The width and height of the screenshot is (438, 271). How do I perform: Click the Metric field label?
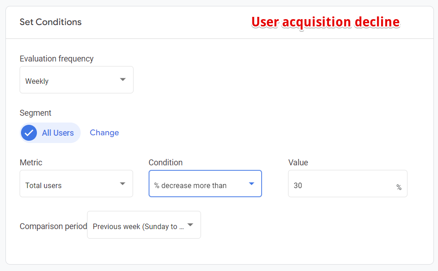point(31,163)
